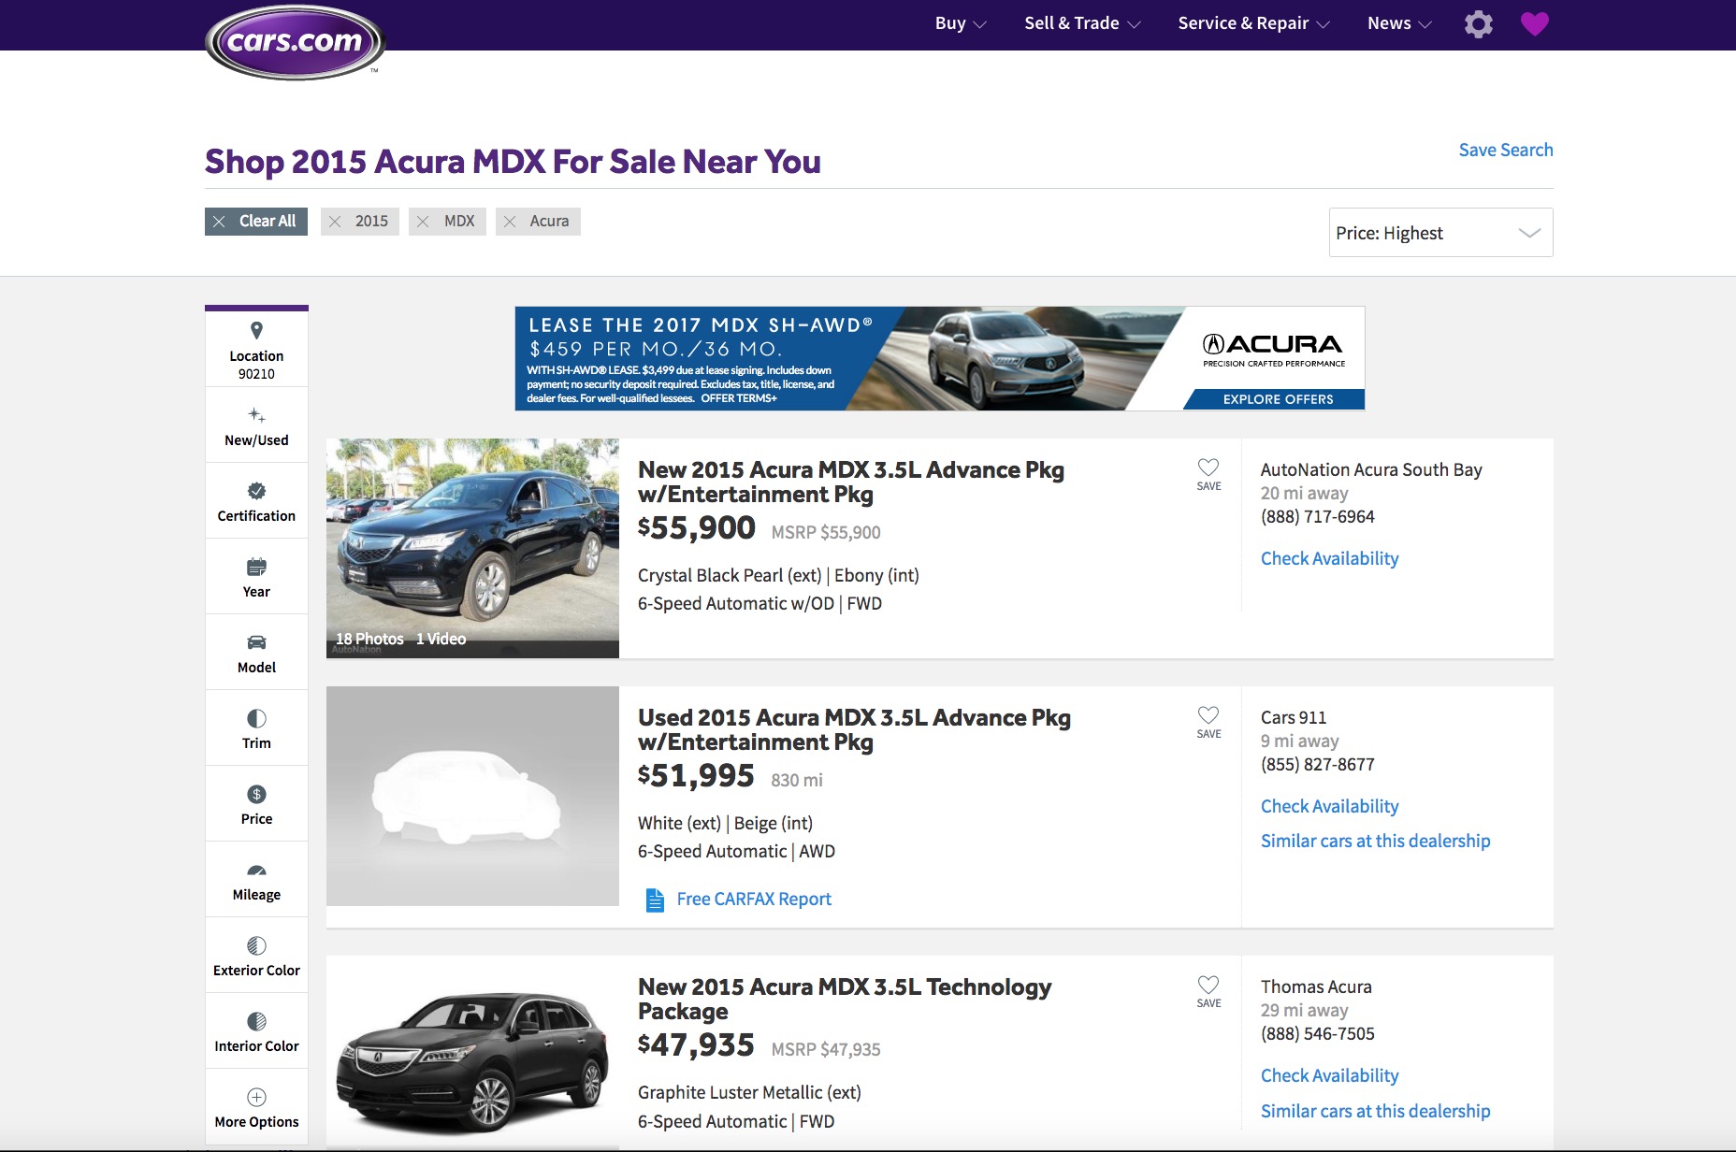Remove the 2015 year filter chip
Screen dimensions: 1736x1152
tap(359, 222)
